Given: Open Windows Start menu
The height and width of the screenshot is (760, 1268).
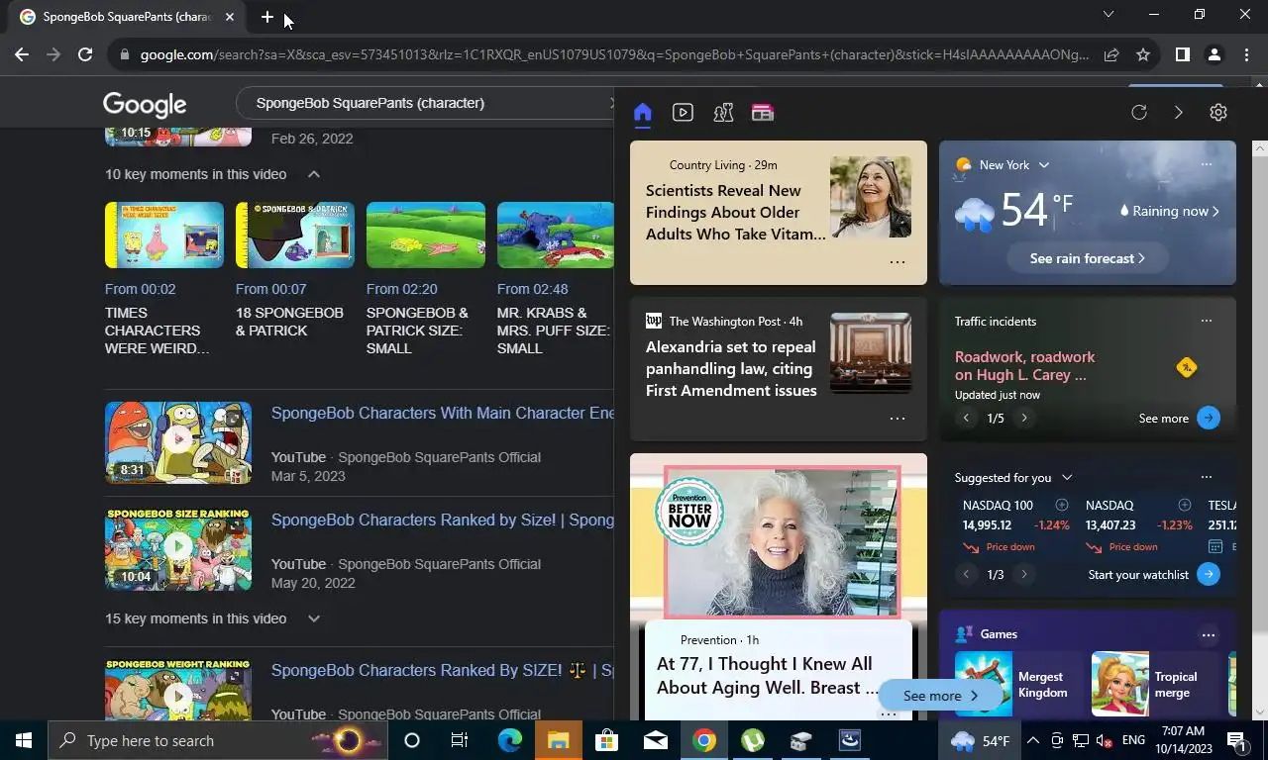Looking at the screenshot, I should point(24,740).
